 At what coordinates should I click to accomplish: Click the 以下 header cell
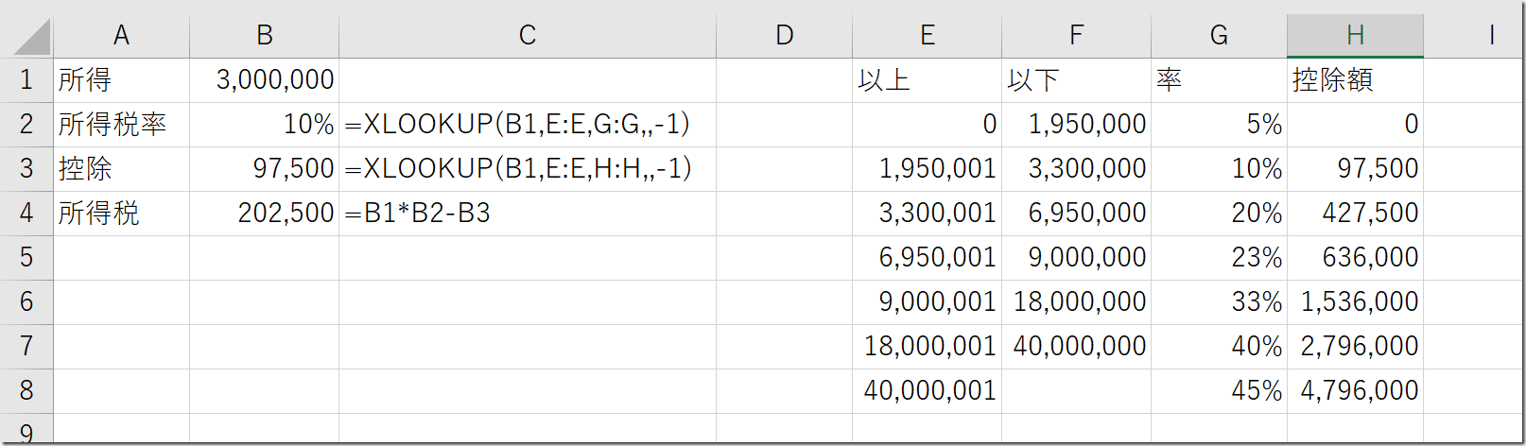(x=1076, y=80)
